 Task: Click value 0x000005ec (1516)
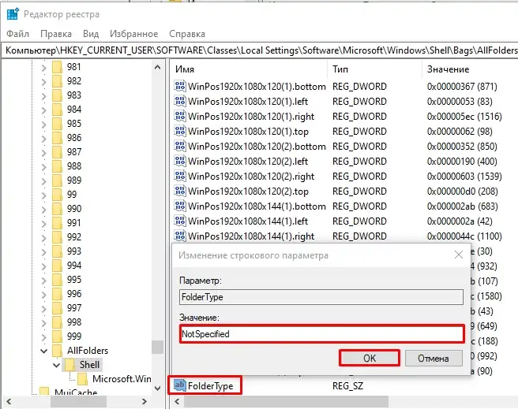click(x=464, y=117)
